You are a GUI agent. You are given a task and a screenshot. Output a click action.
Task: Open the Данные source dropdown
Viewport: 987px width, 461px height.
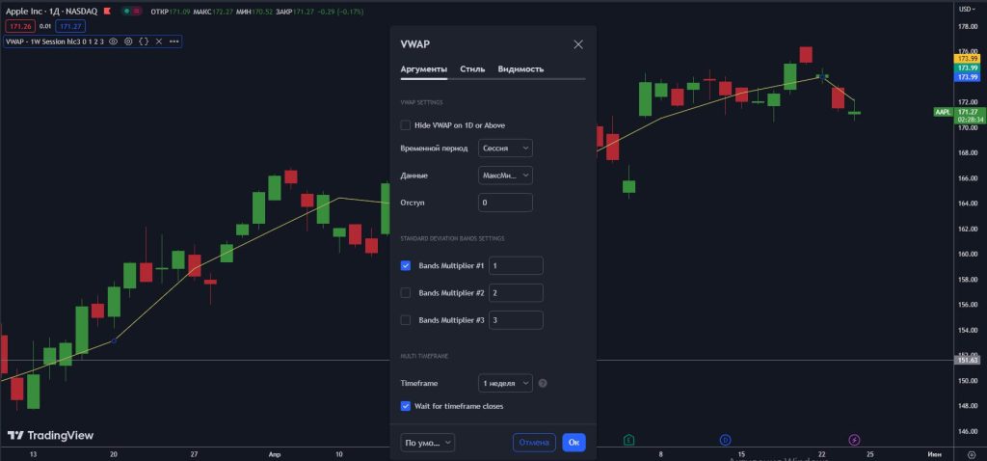coord(505,176)
